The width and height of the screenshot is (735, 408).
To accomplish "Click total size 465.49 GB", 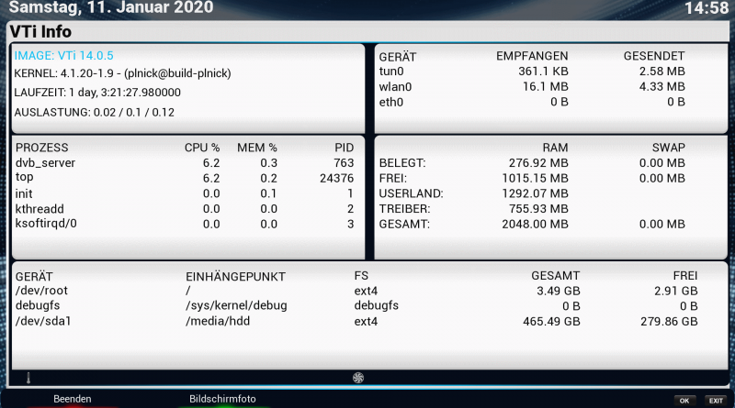I will coord(552,322).
